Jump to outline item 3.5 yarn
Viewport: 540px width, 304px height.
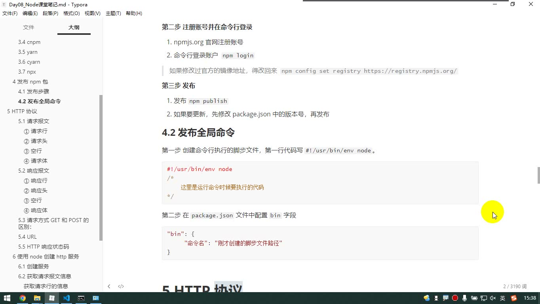[28, 52]
